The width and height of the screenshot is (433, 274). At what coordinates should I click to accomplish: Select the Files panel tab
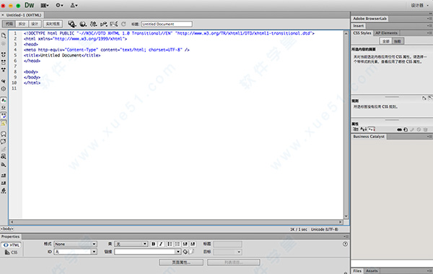[357, 271]
